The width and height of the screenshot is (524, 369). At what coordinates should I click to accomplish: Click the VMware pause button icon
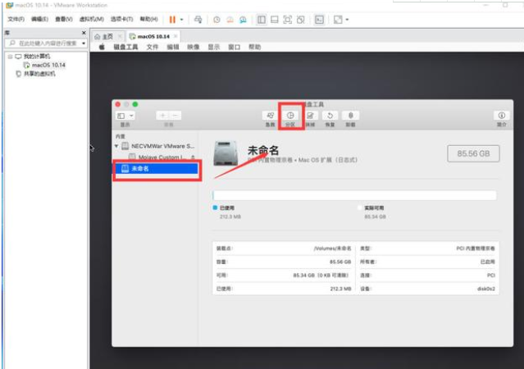(x=172, y=19)
